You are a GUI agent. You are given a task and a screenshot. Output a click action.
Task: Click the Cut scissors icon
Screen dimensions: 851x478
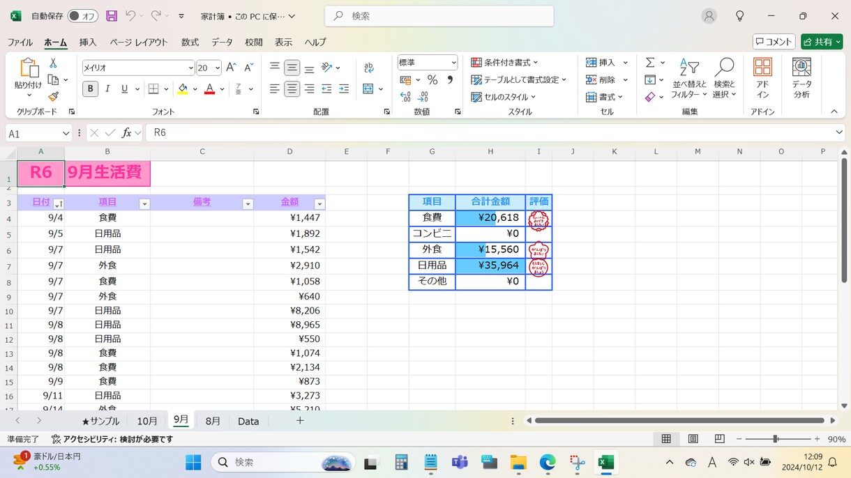53,63
